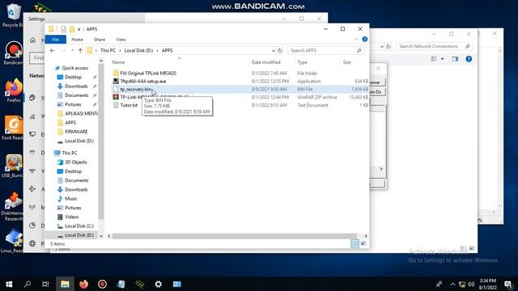The height and width of the screenshot is (291, 518).
Task: Click the Search APPS field
Action: click(x=325, y=50)
